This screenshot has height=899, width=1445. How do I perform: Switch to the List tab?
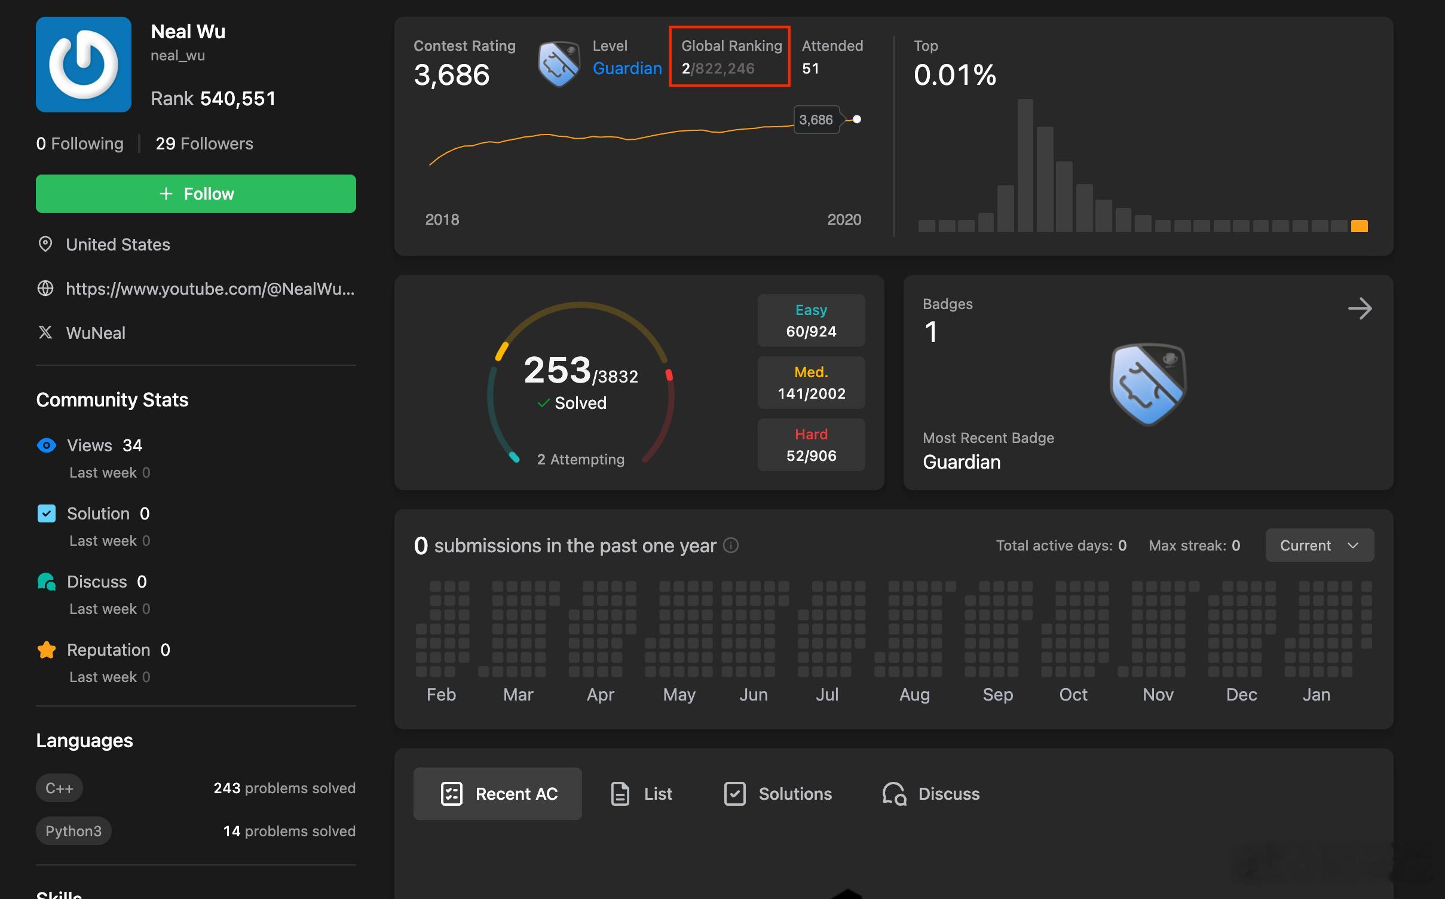click(641, 794)
